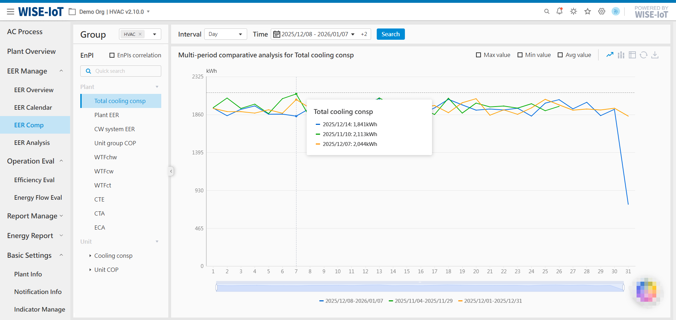This screenshot has height=320, width=676.
Task: Open the Interval Day dropdown
Action: click(225, 34)
